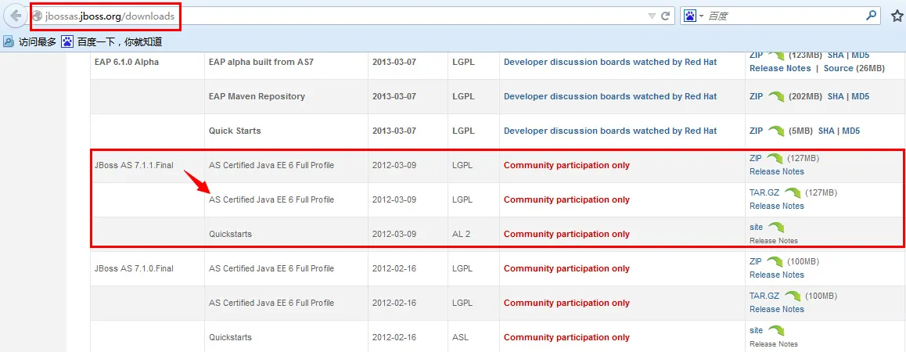The image size is (906, 352).
Task: Select the 'EAP alpha built from AS7' cell
Action: pos(261,62)
